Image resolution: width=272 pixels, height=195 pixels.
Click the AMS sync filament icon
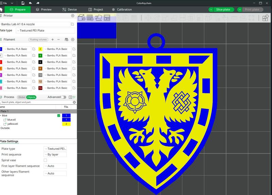(66, 39)
